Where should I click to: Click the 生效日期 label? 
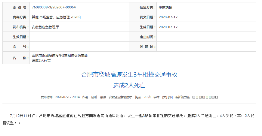(x=20, y=37)
